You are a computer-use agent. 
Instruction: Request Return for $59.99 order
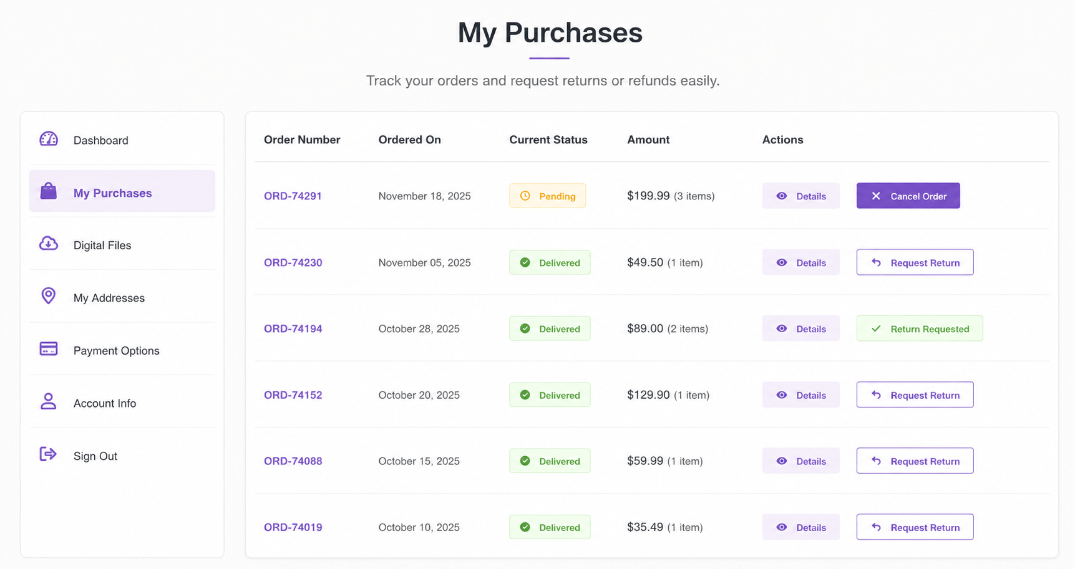point(915,461)
